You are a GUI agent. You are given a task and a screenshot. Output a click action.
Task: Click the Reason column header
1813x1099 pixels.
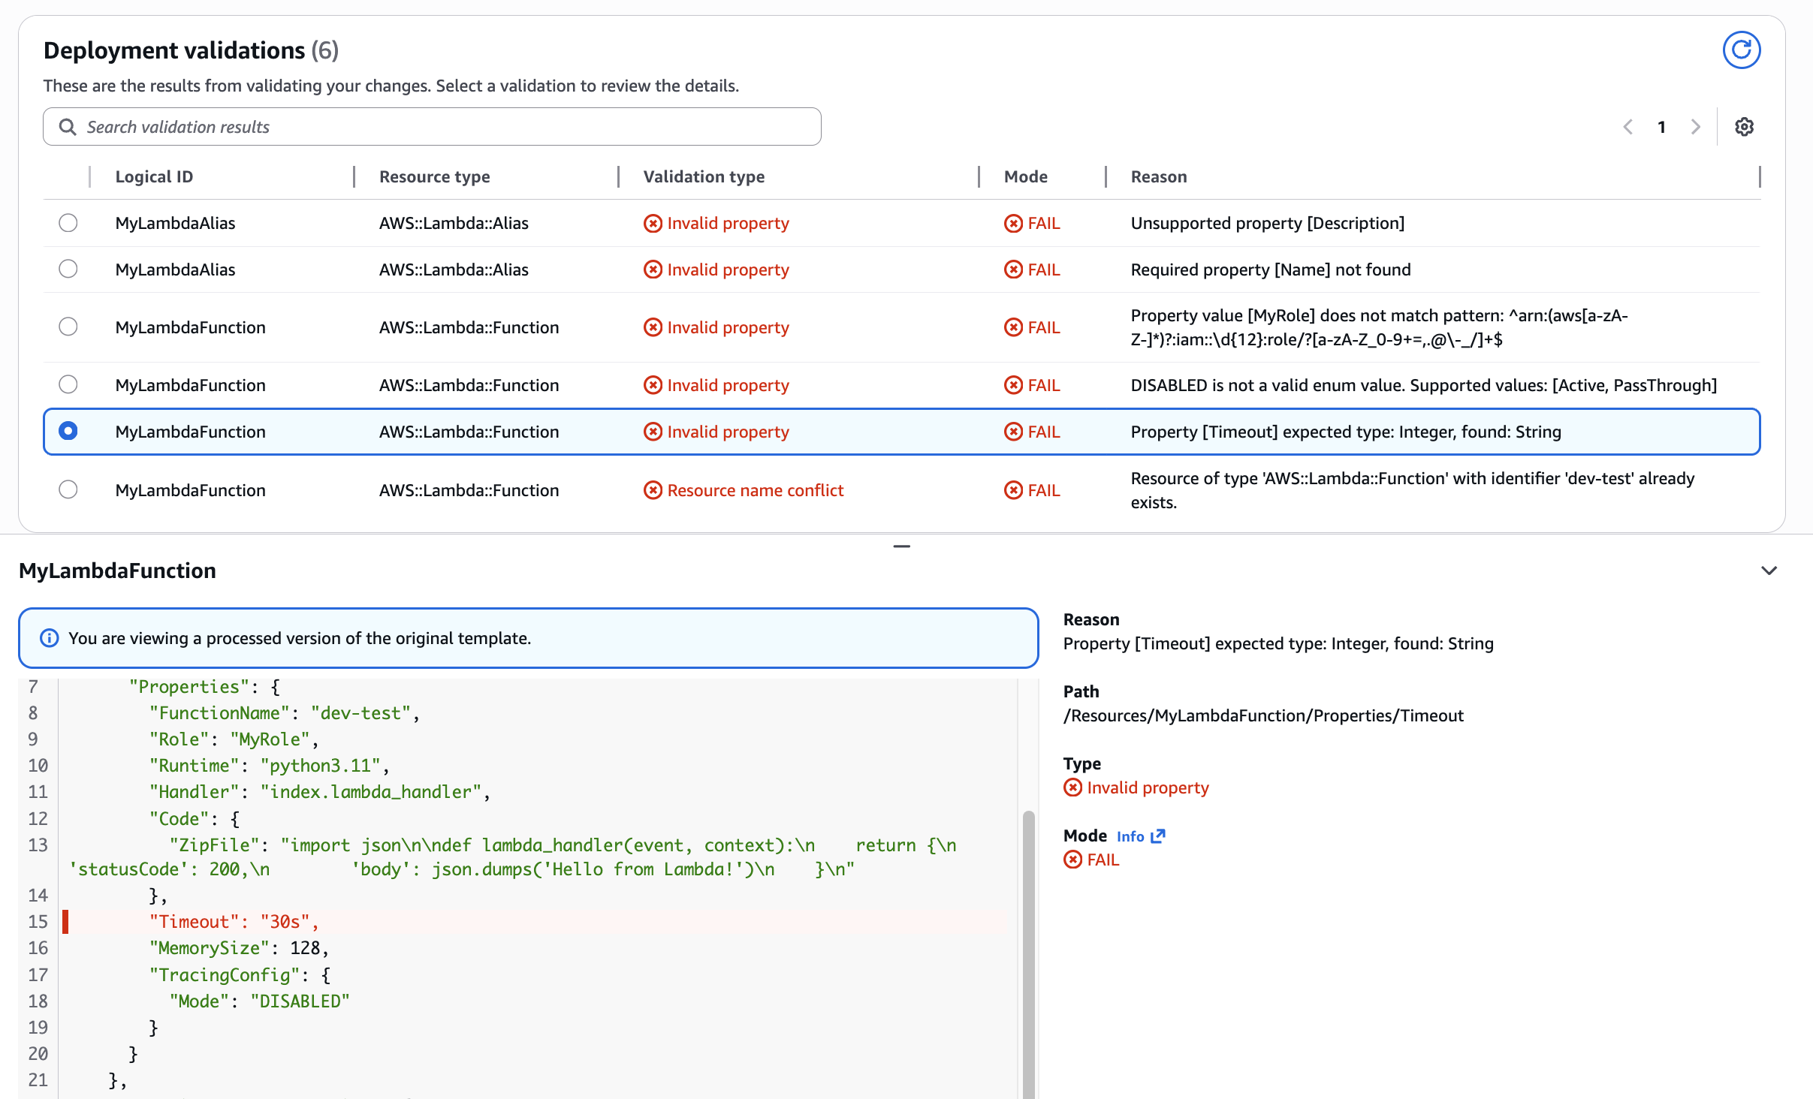pyautogui.click(x=1158, y=176)
